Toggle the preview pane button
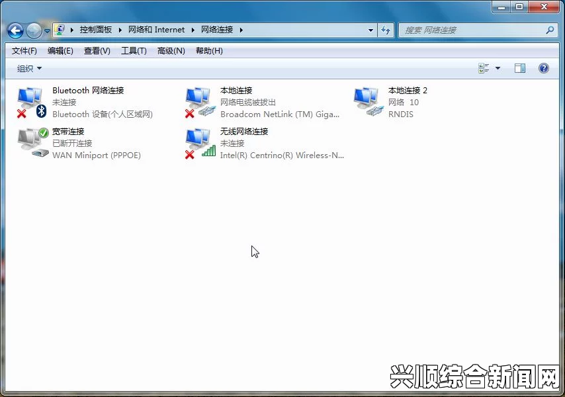The height and width of the screenshot is (397, 565). 519,68
